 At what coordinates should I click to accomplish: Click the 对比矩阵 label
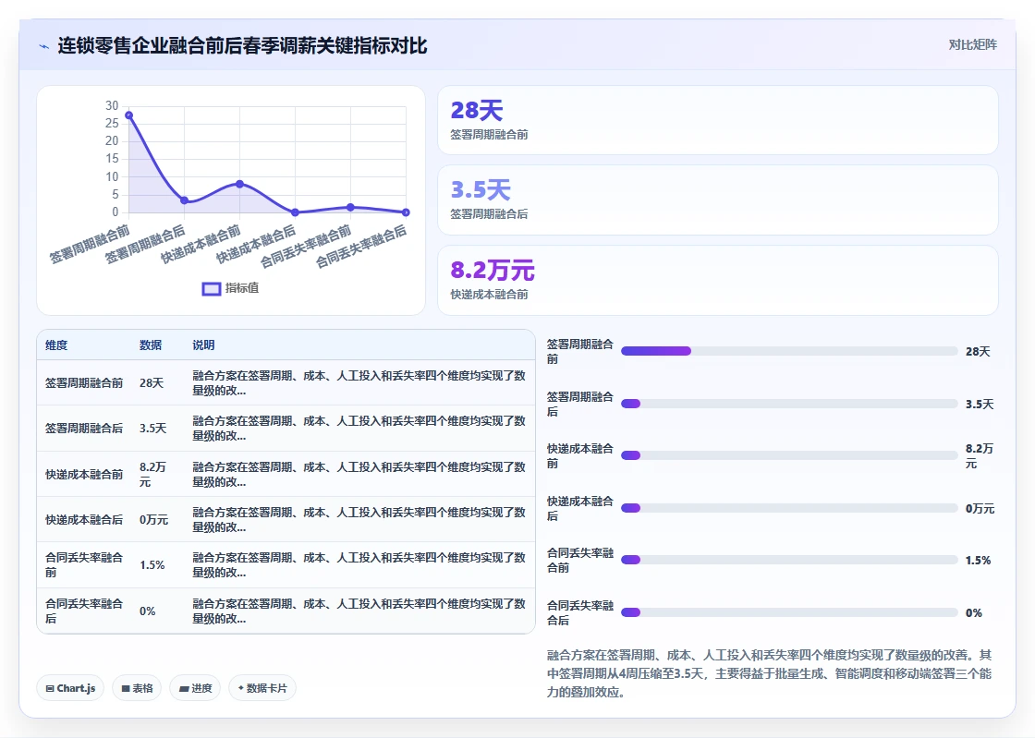(x=972, y=45)
